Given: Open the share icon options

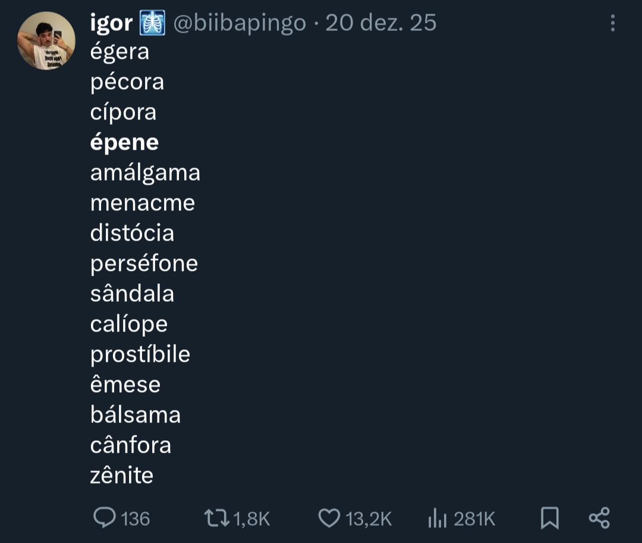Looking at the screenshot, I should point(599,518).
